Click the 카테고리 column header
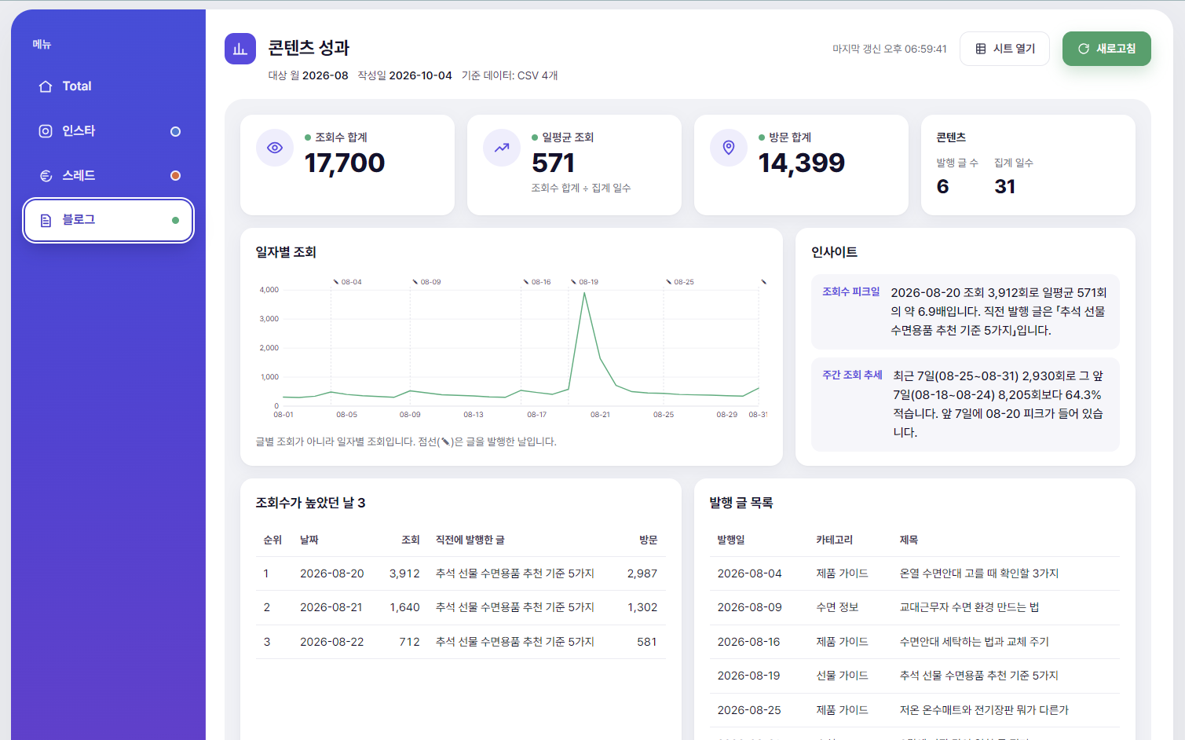1185x740 pixels. click(834, 540)
